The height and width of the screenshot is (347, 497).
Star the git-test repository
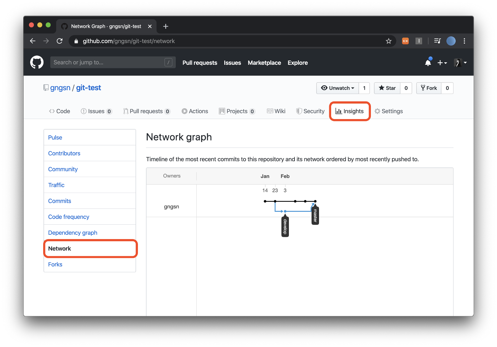[x=387, y=88]
